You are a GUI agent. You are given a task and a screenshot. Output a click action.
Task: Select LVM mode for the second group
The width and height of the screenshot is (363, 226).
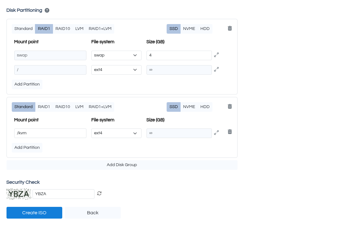tap(79, 107)
